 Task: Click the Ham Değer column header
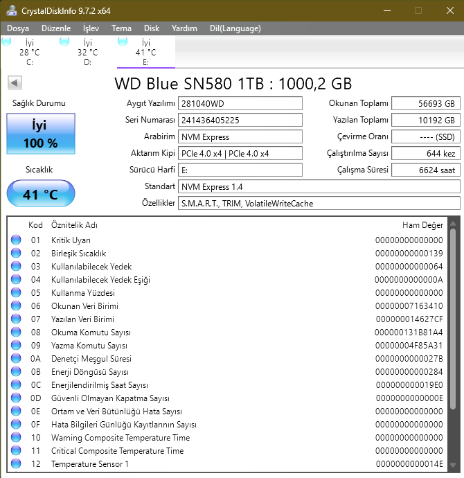422,225
